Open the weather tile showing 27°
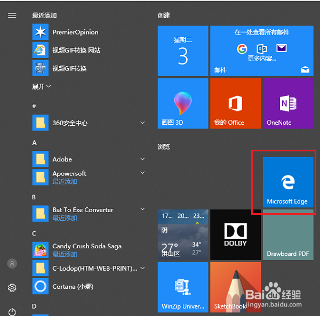The width and height of the screenshot is (320, 316). tap(183, 234)
